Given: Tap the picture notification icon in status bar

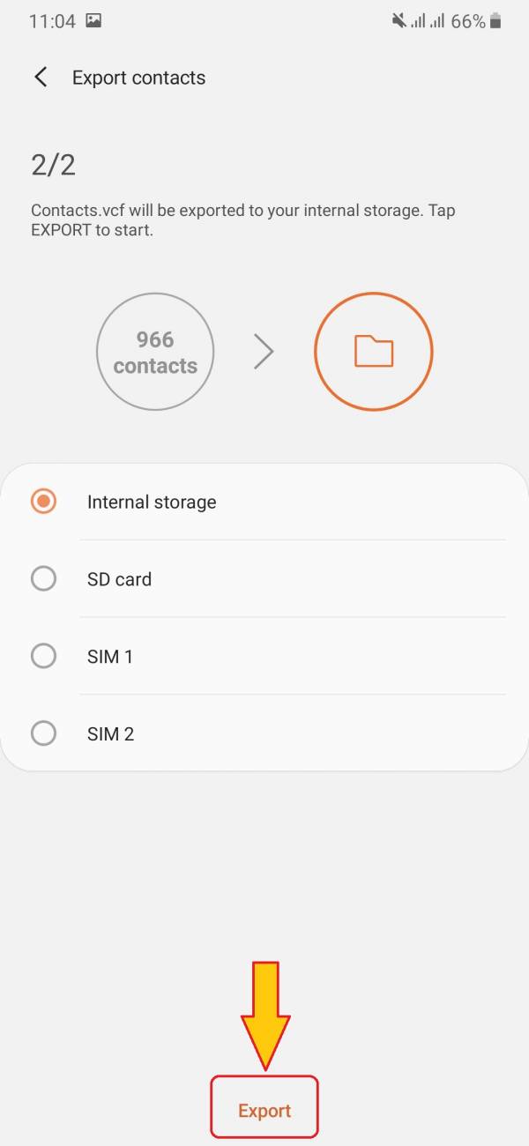Looking at the screenshot, I should (x=94, y=21).
